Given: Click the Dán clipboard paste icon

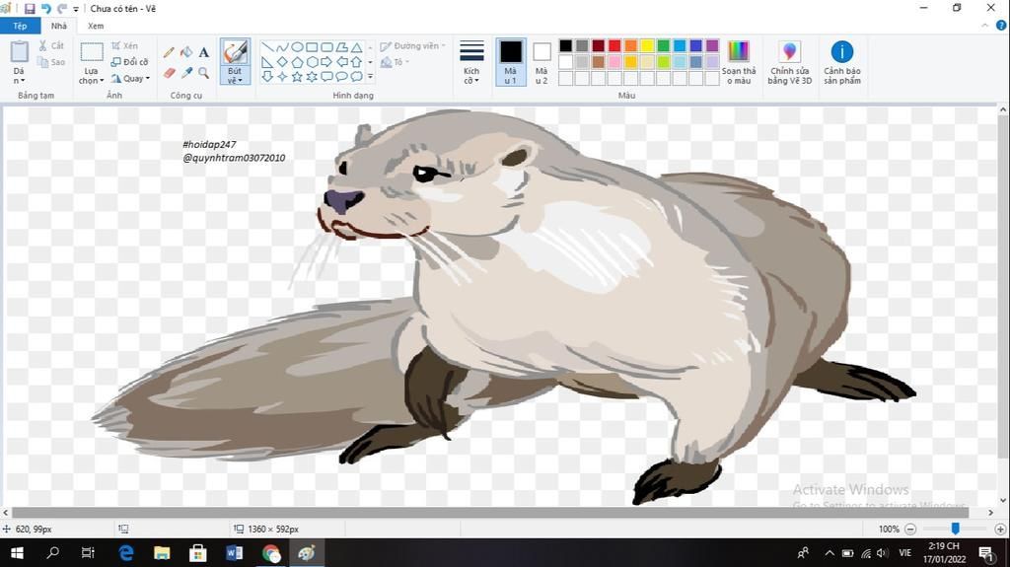Looking at the screenshot, I should tap(20, 51).
